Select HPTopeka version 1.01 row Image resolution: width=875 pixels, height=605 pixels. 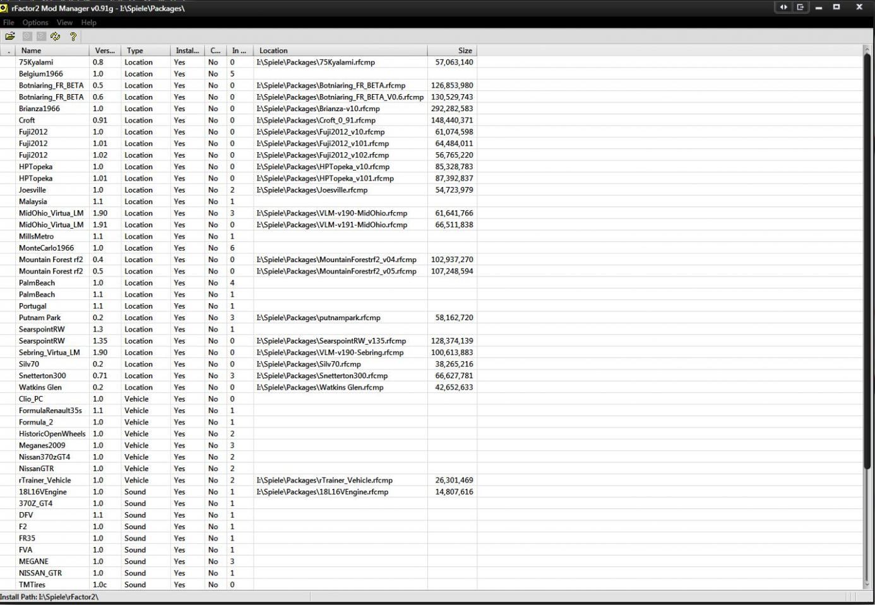click(x=239, y=178)
